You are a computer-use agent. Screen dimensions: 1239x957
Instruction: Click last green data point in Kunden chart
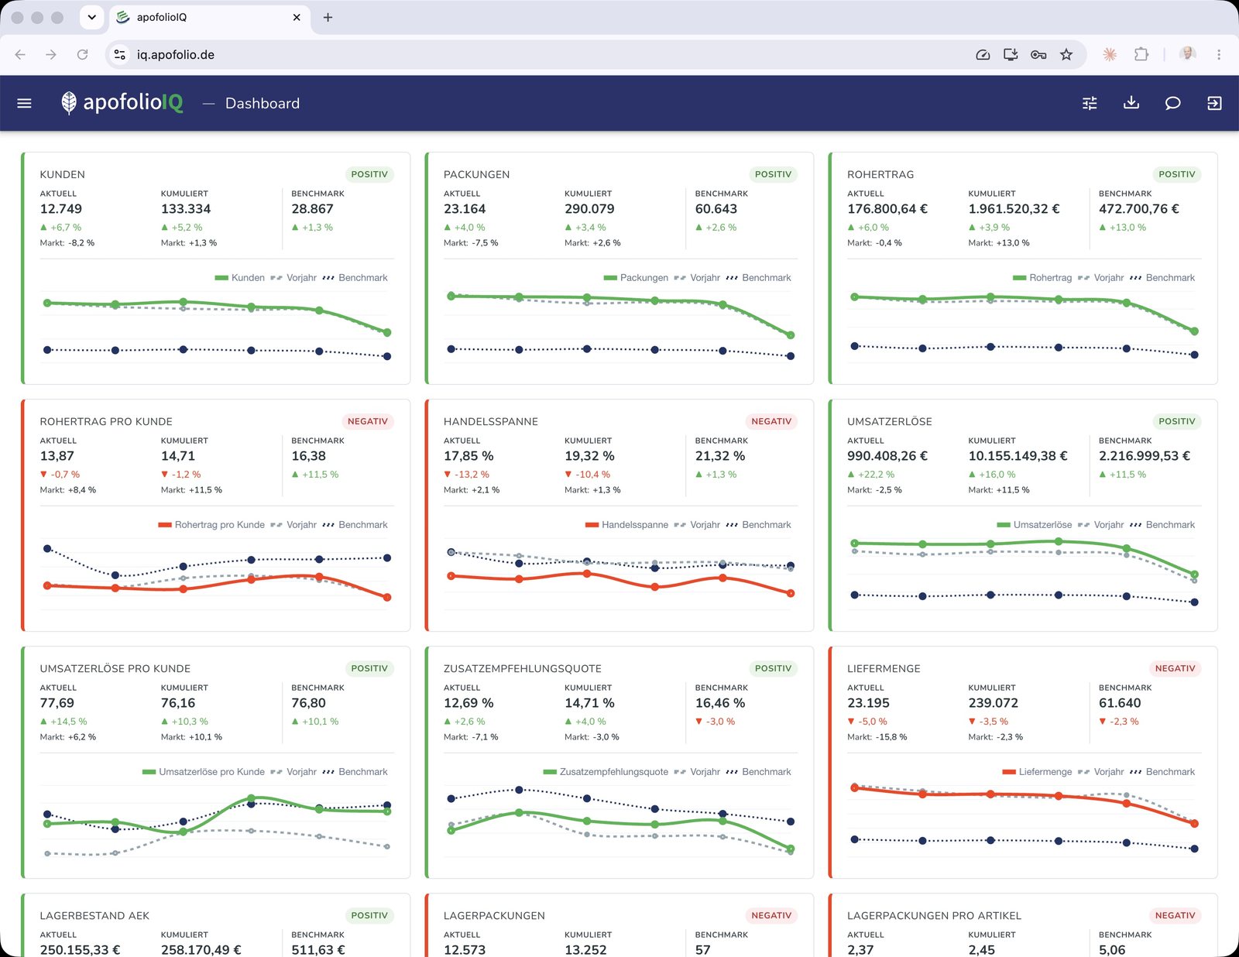click(x=387, y=332)
